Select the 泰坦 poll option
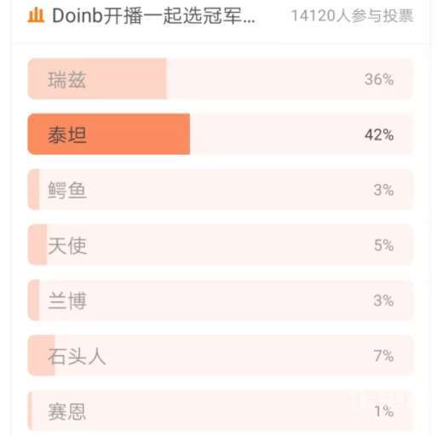This screenshot has height=435, width=443. pyautogui.click(x=220, y=134)
